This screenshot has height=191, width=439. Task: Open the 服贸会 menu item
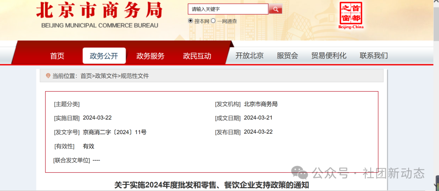(287, 55)
